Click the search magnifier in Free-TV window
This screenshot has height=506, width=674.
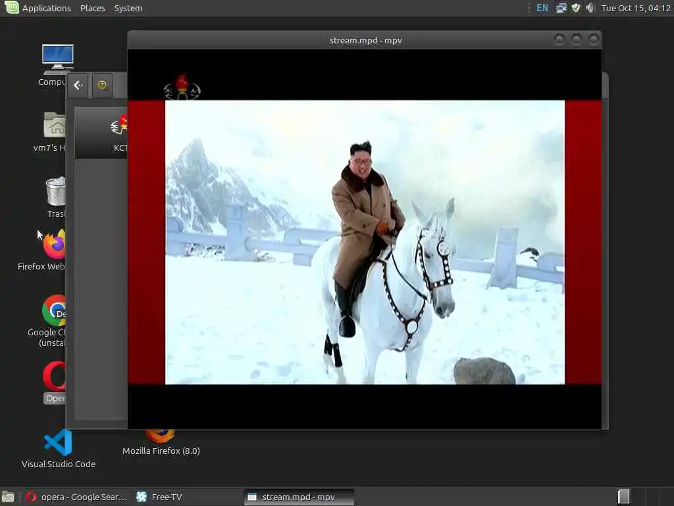coord(102,85)
